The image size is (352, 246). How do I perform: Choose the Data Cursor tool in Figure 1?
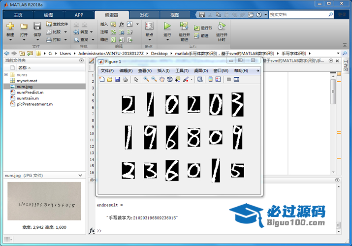[177, 79]
